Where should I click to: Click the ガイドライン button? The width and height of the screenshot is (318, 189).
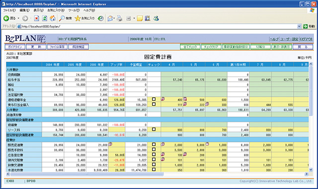[x=15, y=47]
